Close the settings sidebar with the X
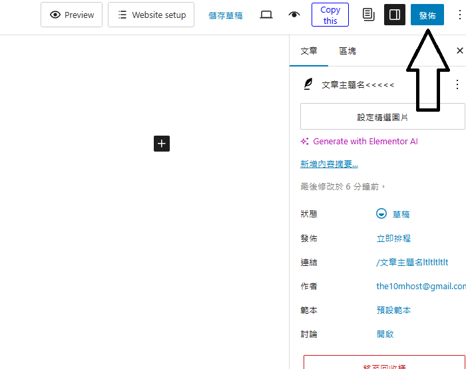 tap(459, 51)
